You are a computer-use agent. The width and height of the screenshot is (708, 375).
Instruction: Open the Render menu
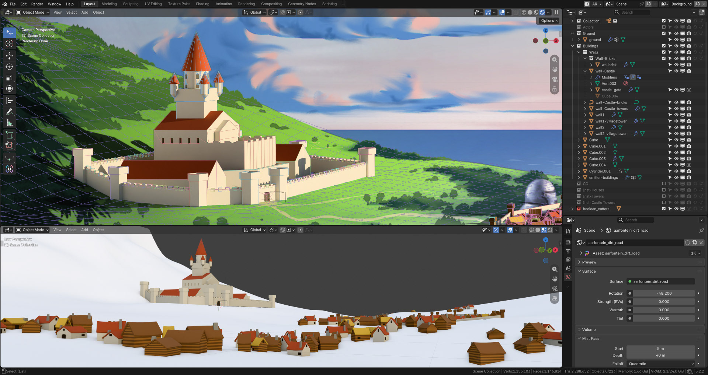pyautogui.click(x=37, y=4)
